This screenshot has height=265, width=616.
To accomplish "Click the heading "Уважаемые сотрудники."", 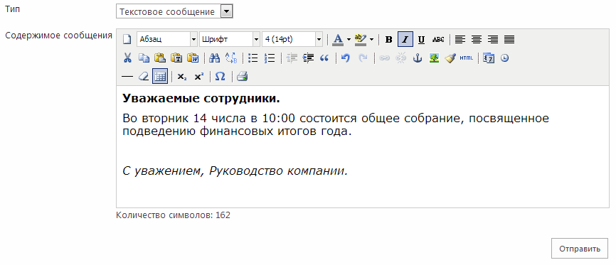I will point(201,99).
